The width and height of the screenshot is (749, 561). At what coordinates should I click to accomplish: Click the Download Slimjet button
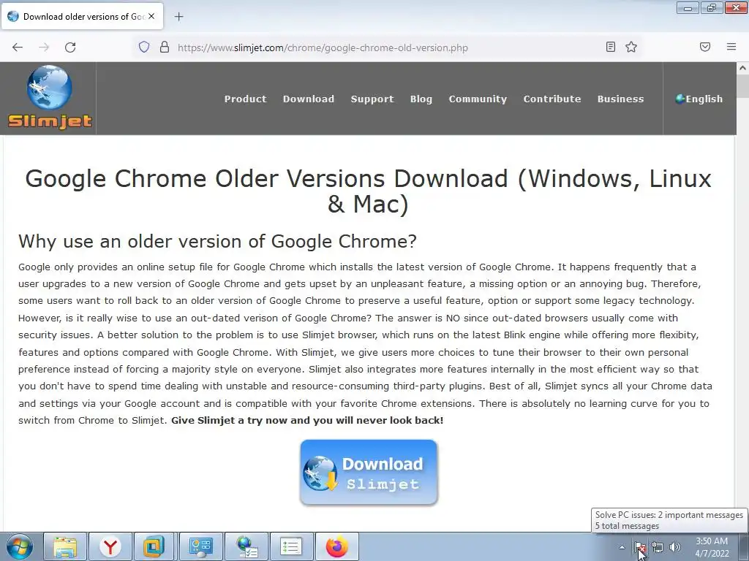coord(369,473)
